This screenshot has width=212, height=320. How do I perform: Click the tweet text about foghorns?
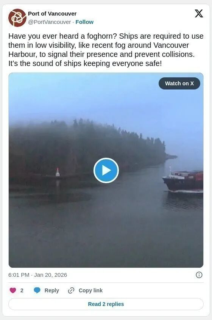[x=106, y=50]
